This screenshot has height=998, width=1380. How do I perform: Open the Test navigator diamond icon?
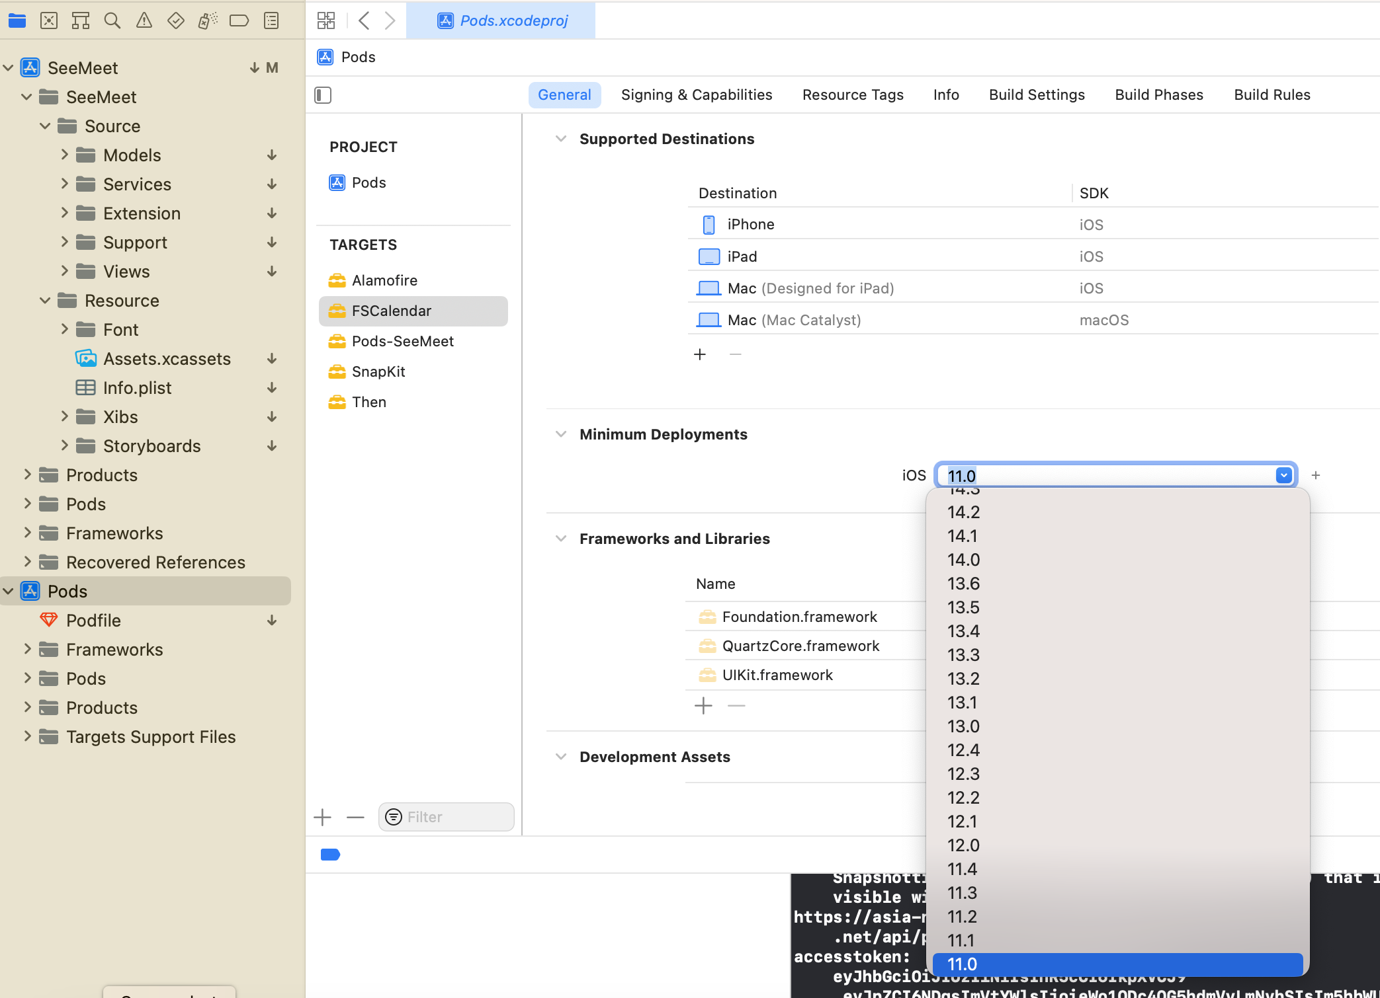tap(175, 20)
